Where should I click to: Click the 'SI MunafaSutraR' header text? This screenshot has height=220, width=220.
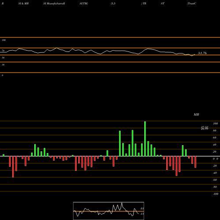coord(54,4)
